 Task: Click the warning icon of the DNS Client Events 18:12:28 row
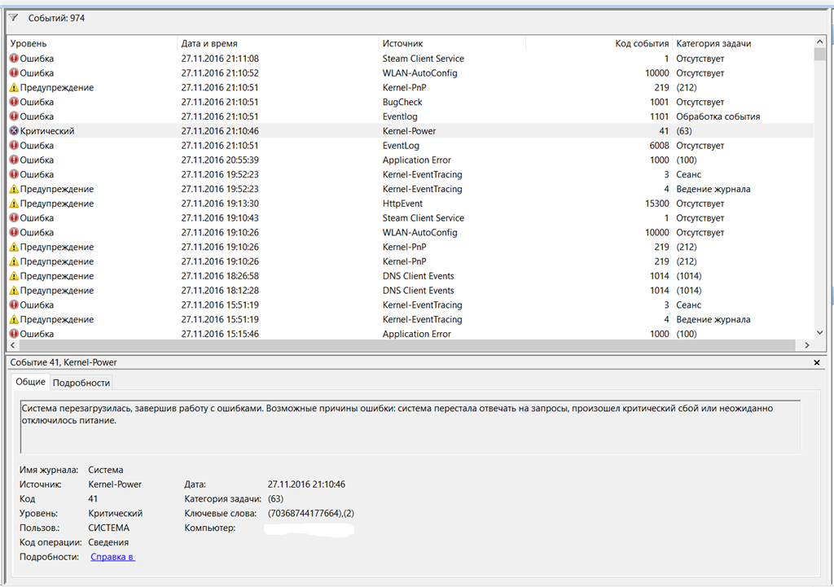(14, 291)
